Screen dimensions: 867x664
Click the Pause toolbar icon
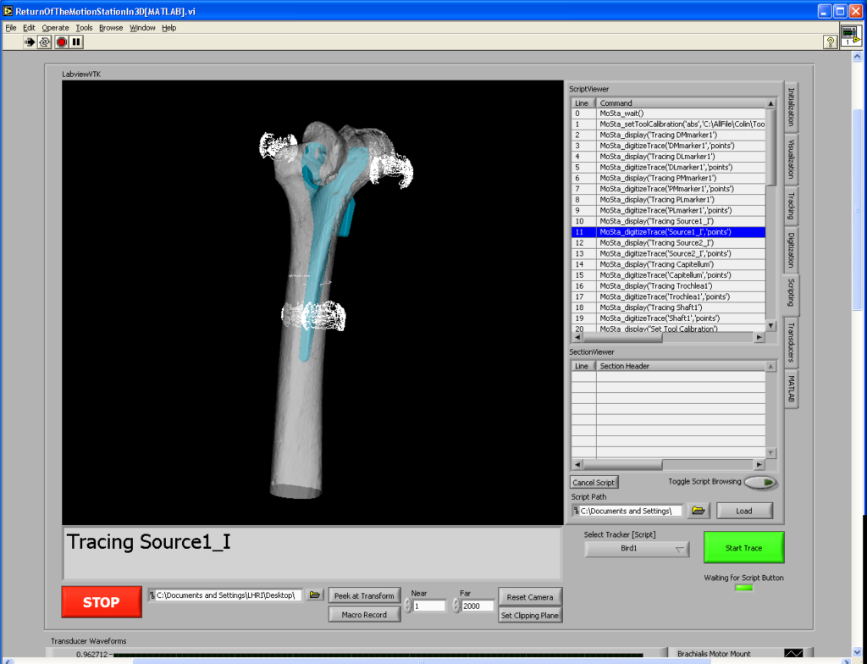click(76, 42)
